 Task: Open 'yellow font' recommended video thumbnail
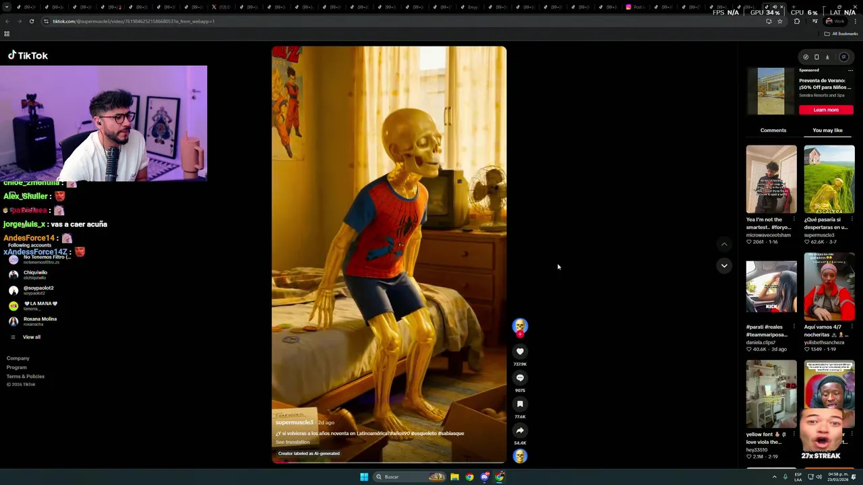(x=771, y=394)
